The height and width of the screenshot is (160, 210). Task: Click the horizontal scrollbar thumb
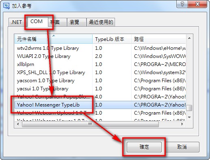[90, 124]
